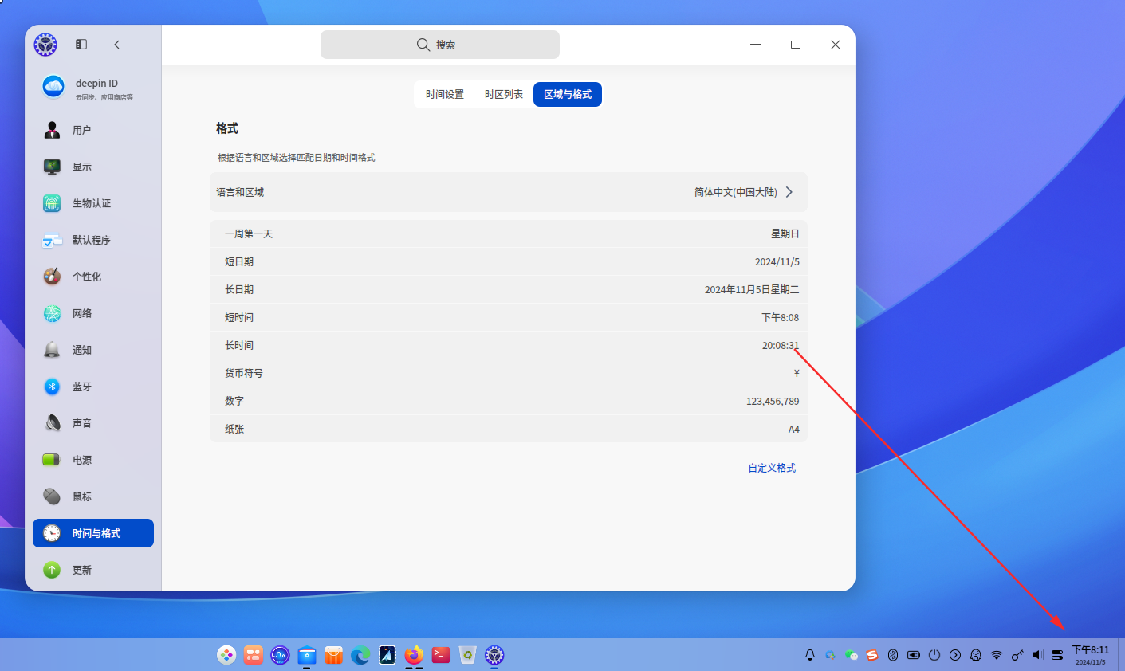The image size is (1125, 671).
Task: Open the launcher from the dock
Action: [x=226, y=655]
